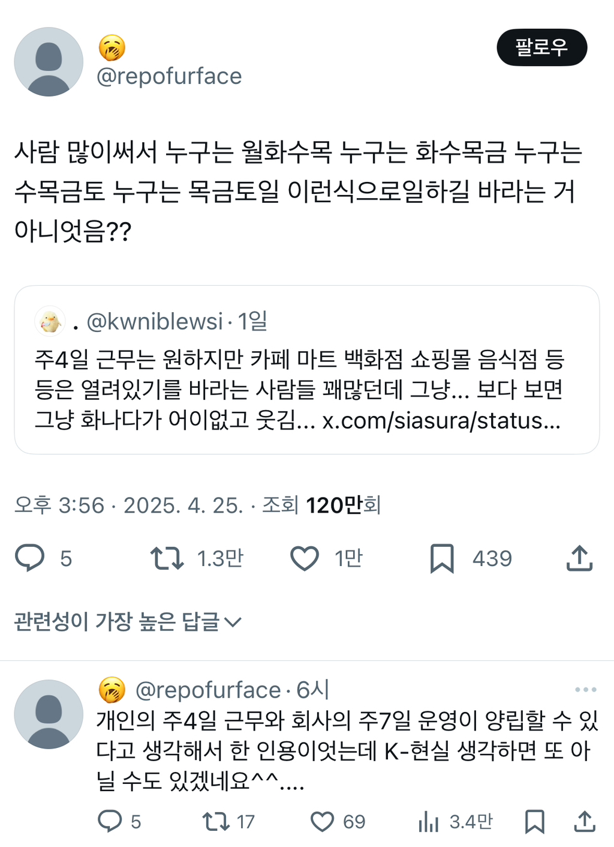614x847 pixels.
Task: Open the @repofurface profile handle at the top
Action: pyautogui.click(x=169, y=76)
